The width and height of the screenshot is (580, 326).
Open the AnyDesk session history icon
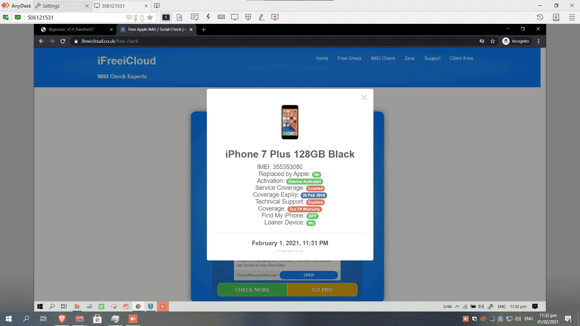[x=540, y=17]
